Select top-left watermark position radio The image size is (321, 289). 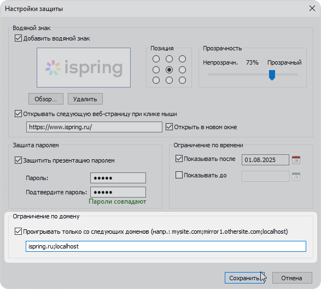coord(156,59)
